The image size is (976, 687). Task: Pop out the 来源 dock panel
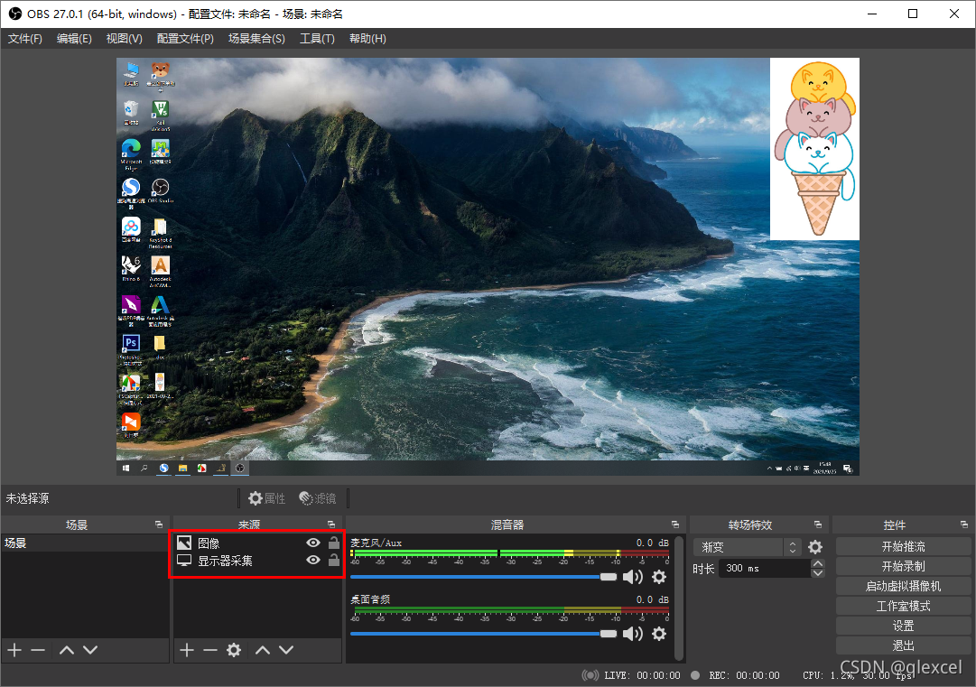tap(331, 525)
